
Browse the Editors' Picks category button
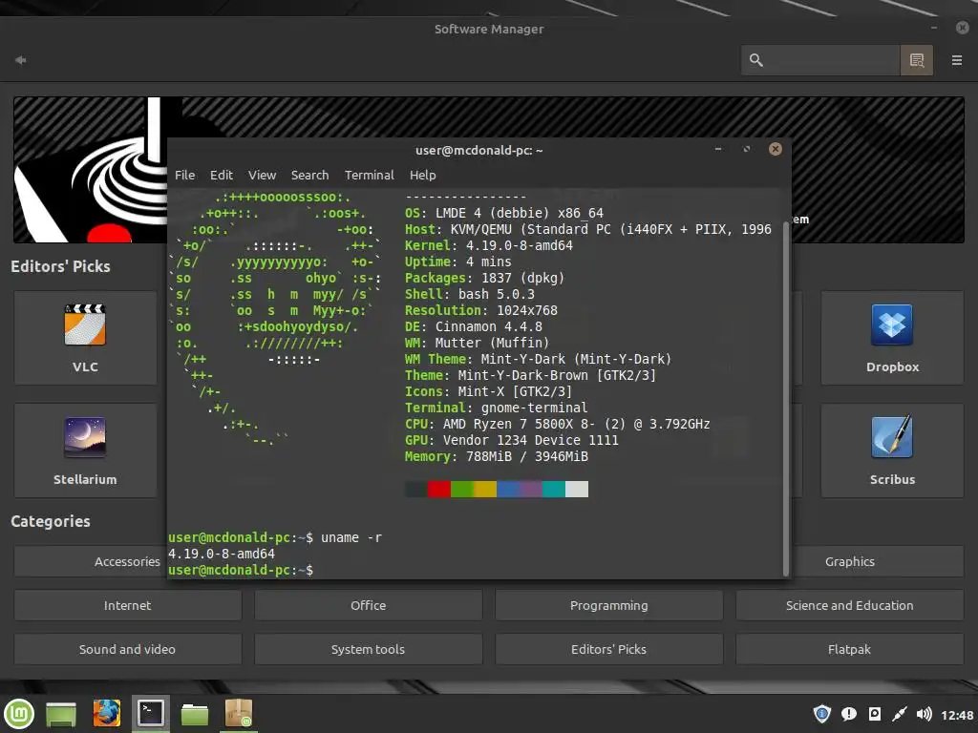(608, 649)
